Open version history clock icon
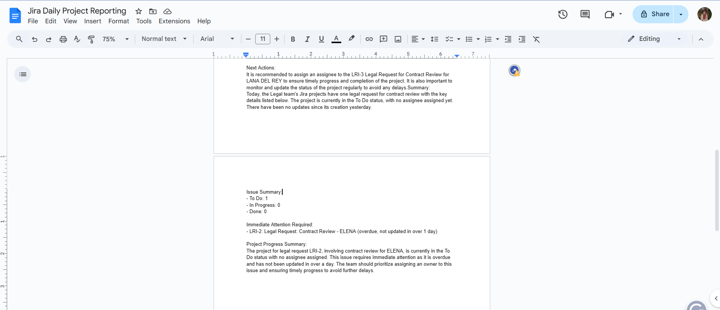The height and width of the screenshot is (310, 720). coord(563,14)
